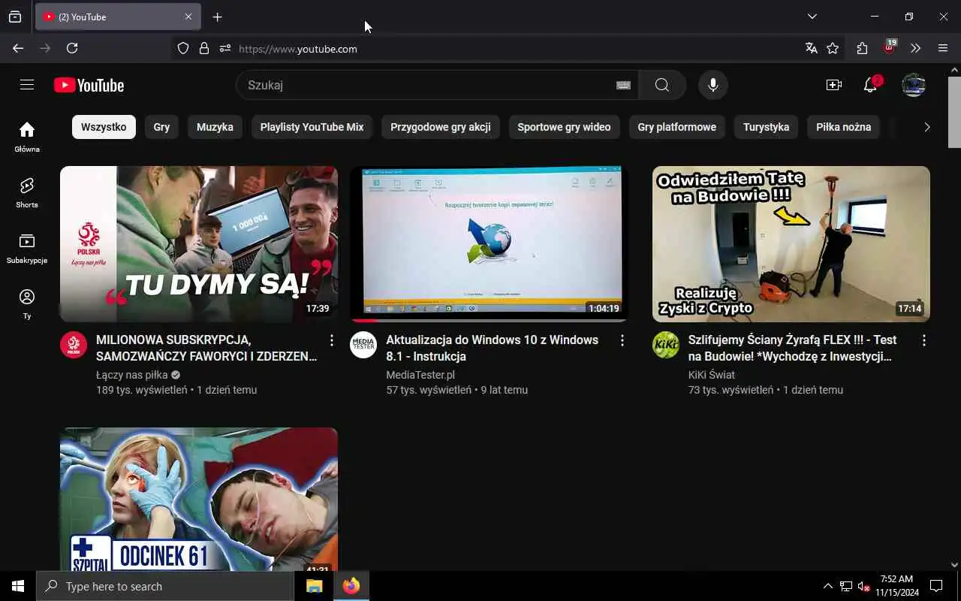
Task: Go to Główna home in sidebar
Action: [x=27, y=137]
